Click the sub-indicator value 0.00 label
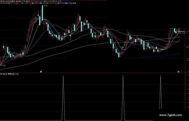This screenshot has height=121, width=189. (17, 74)
